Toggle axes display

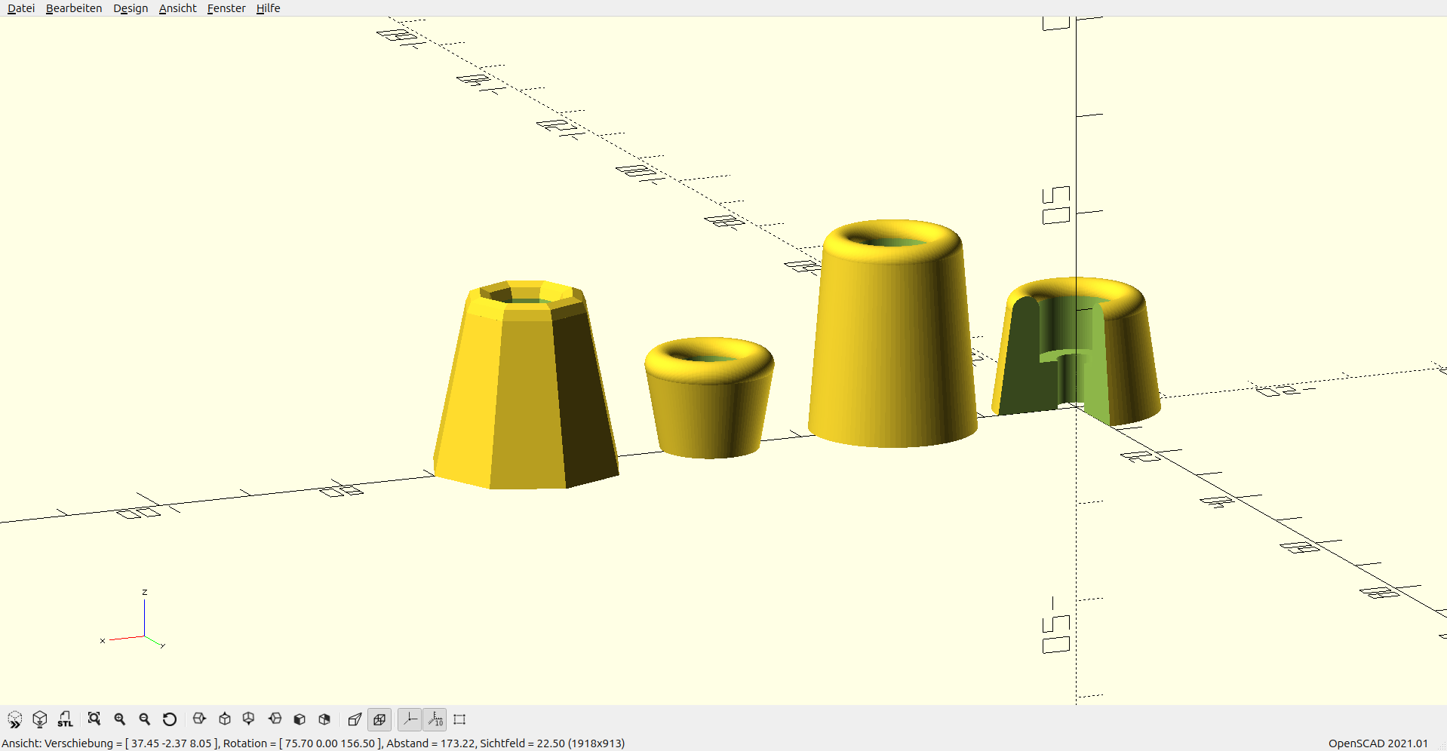pyautogui.click(x=410, y=719)
